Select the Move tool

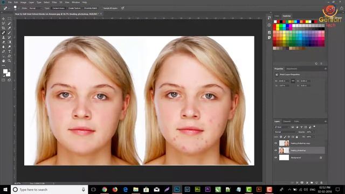(3, 19)
